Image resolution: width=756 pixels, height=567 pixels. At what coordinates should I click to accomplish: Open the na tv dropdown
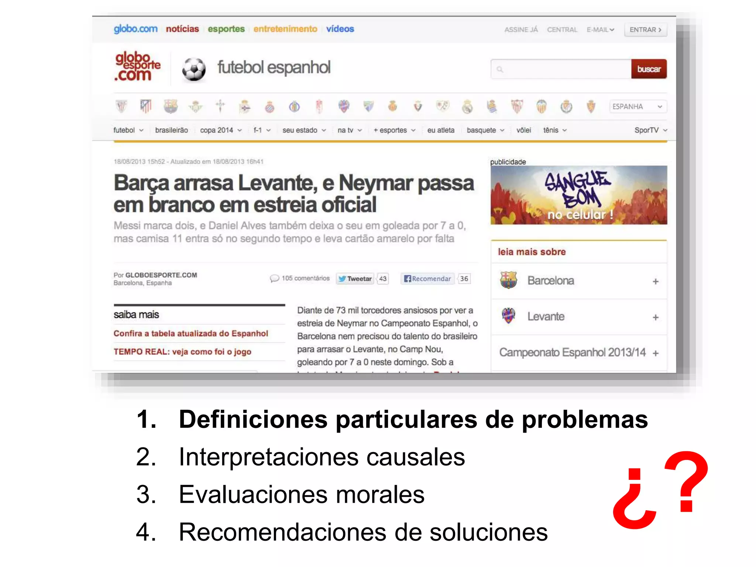click(350, 130)
